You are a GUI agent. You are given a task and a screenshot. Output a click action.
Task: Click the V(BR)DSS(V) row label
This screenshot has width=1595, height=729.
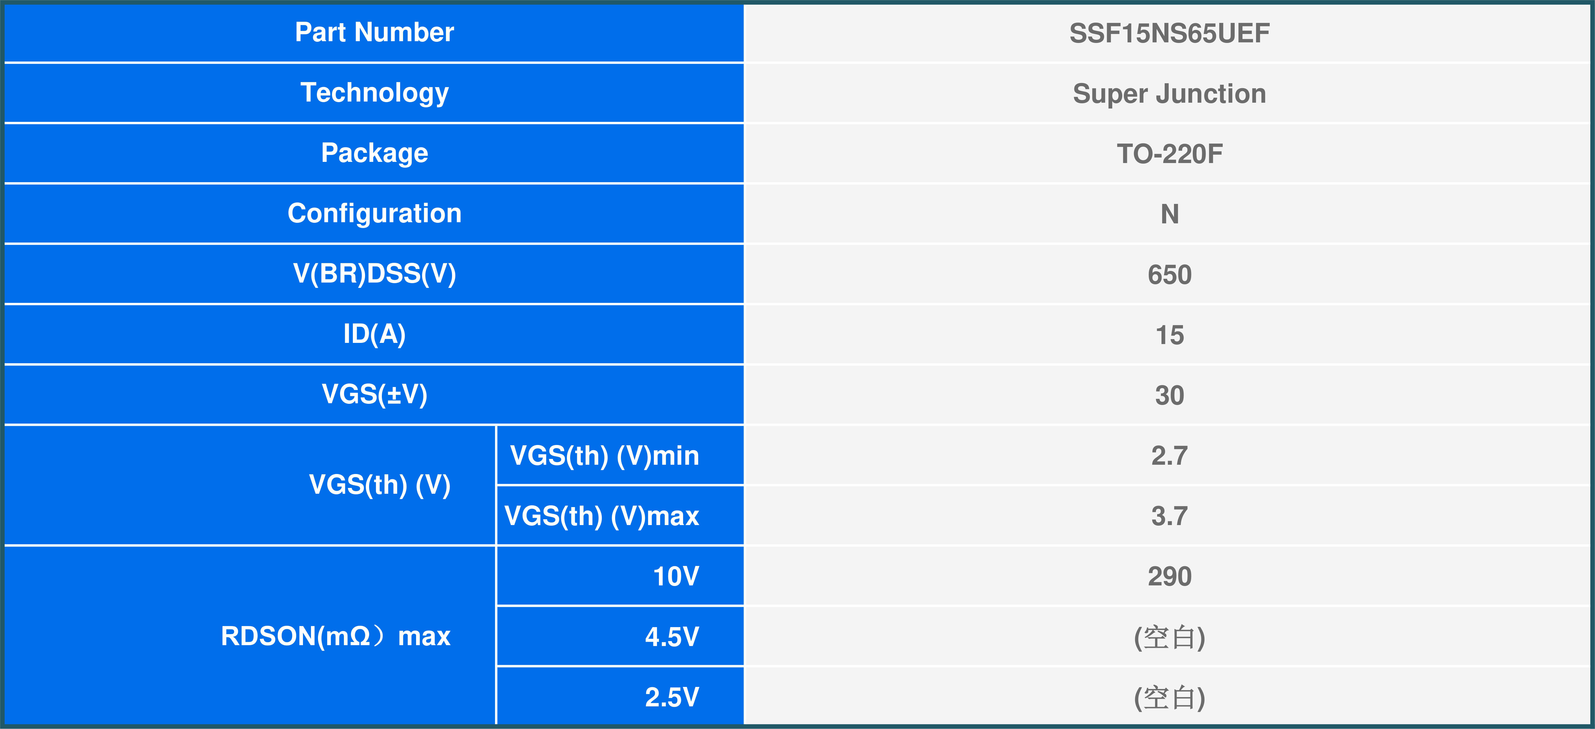pyautogui.click(x=374, y=274)
